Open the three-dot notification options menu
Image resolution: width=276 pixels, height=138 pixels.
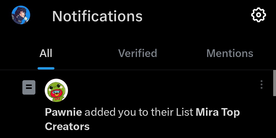pyautogui.click(x=261, y=85)
